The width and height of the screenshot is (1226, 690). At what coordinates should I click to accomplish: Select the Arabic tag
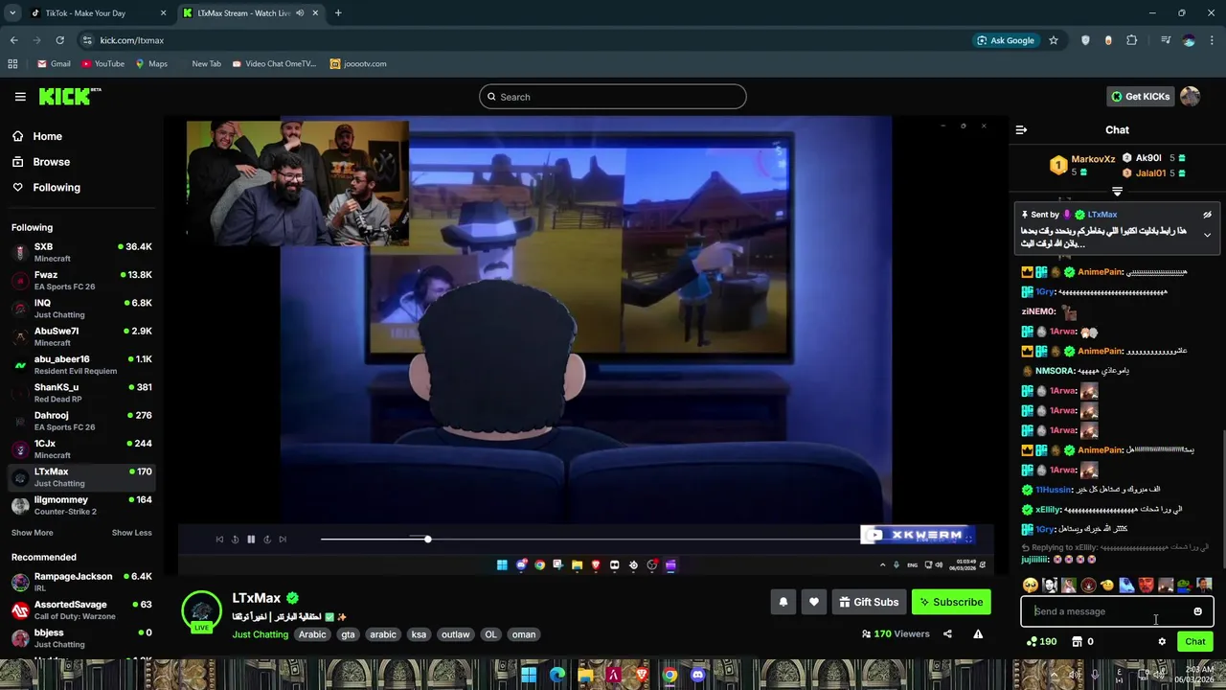(312, 634)
